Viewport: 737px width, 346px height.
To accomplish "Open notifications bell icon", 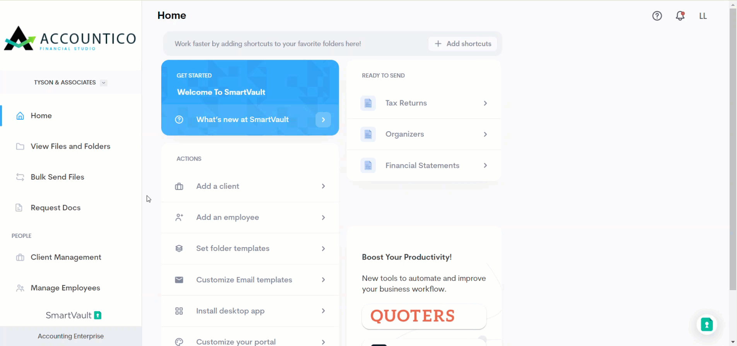I will click(680, 16).
